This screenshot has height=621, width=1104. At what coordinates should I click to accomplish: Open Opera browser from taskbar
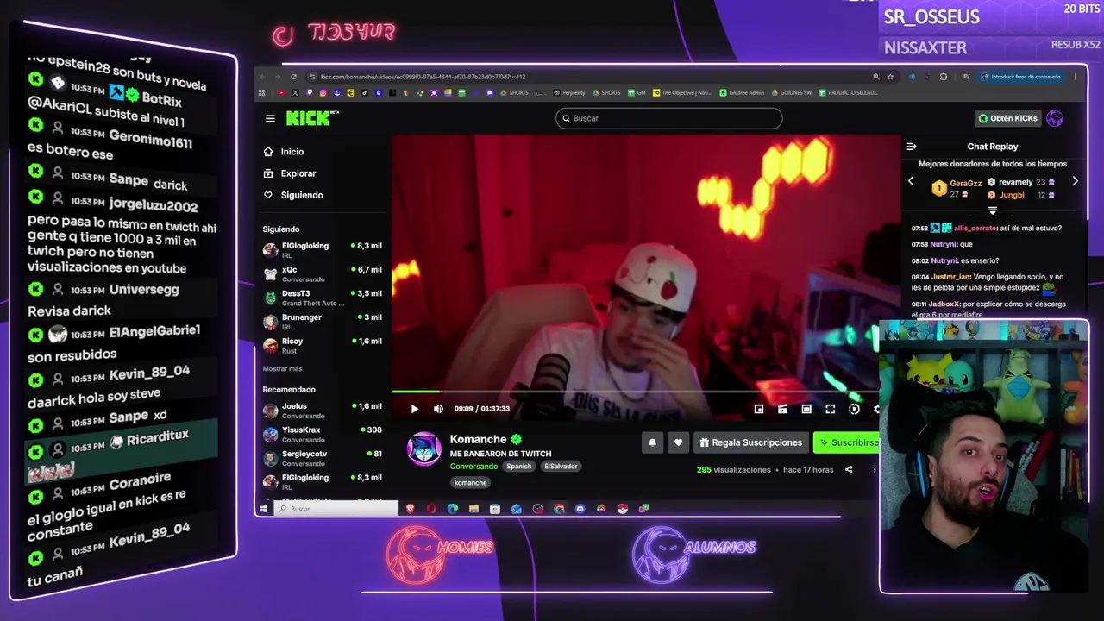point(431,509)
